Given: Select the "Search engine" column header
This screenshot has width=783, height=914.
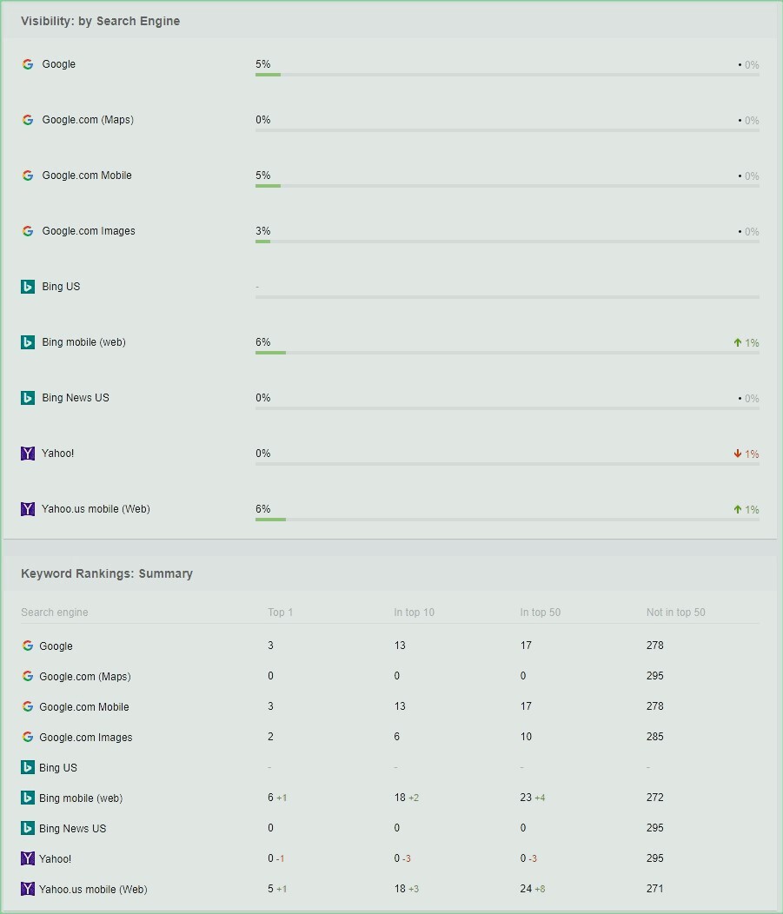Looking at the screenshot, I should (x=55, y=613).
